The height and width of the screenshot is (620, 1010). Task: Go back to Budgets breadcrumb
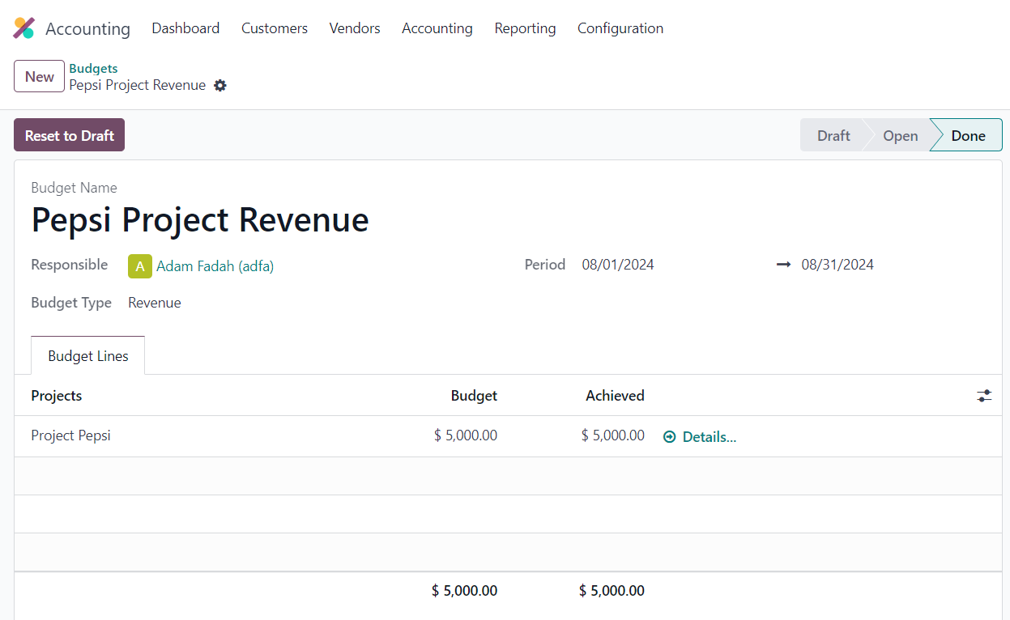(x=94, y=69)
